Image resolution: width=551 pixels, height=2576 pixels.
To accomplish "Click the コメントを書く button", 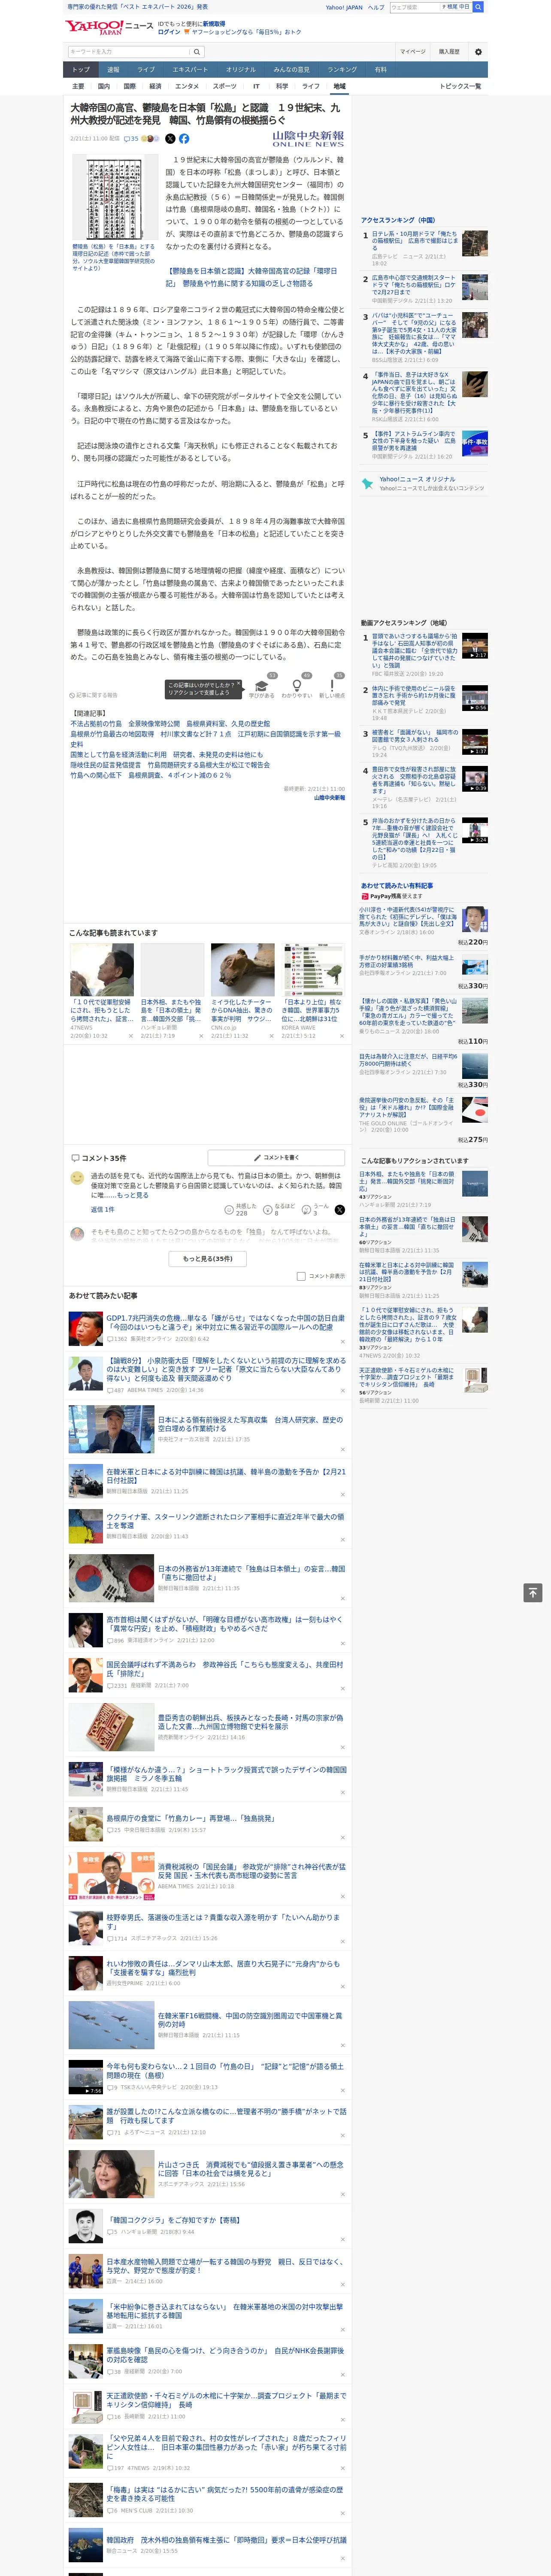I will tap(277, 1157).
